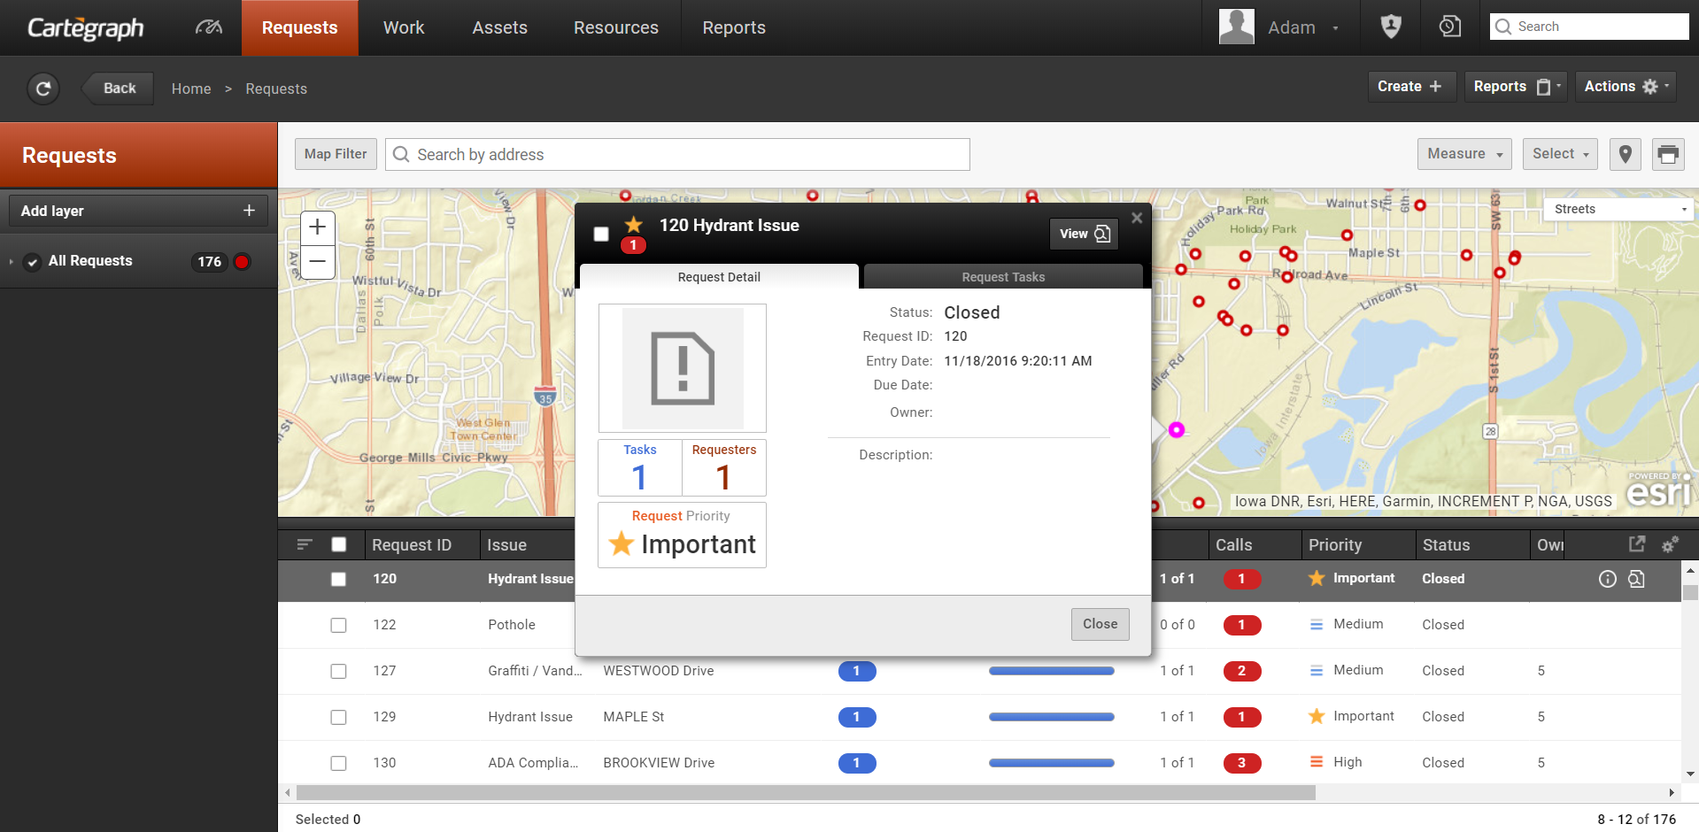Print the map using printer icon

1668,154
